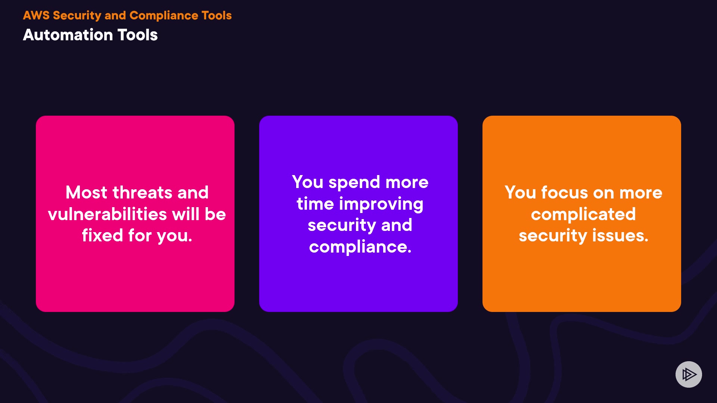The height and width of the screenshot is (403, 717).
Task: Click the 'vulnerabilities will be' line
Action: coord(137,214)
